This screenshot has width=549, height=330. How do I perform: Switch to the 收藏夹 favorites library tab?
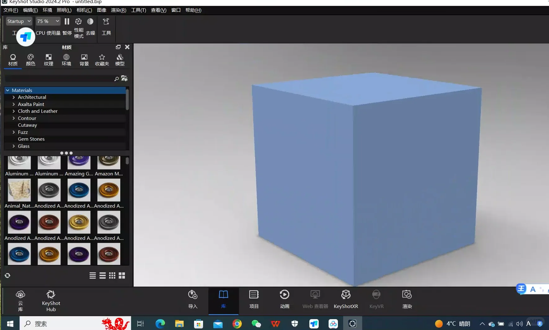[102, 60]
